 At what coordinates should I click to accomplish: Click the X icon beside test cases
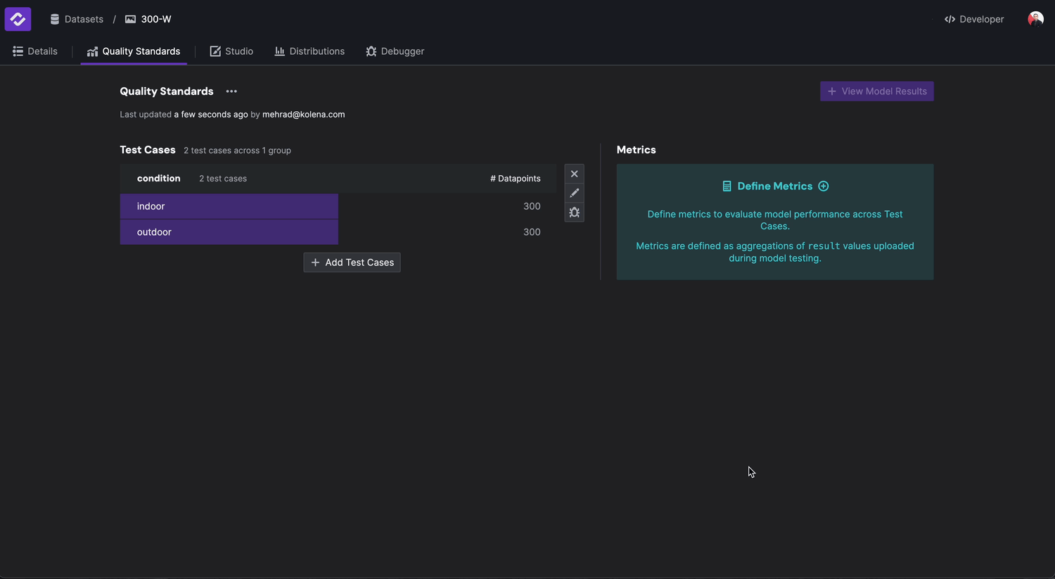tap(574, 174)
